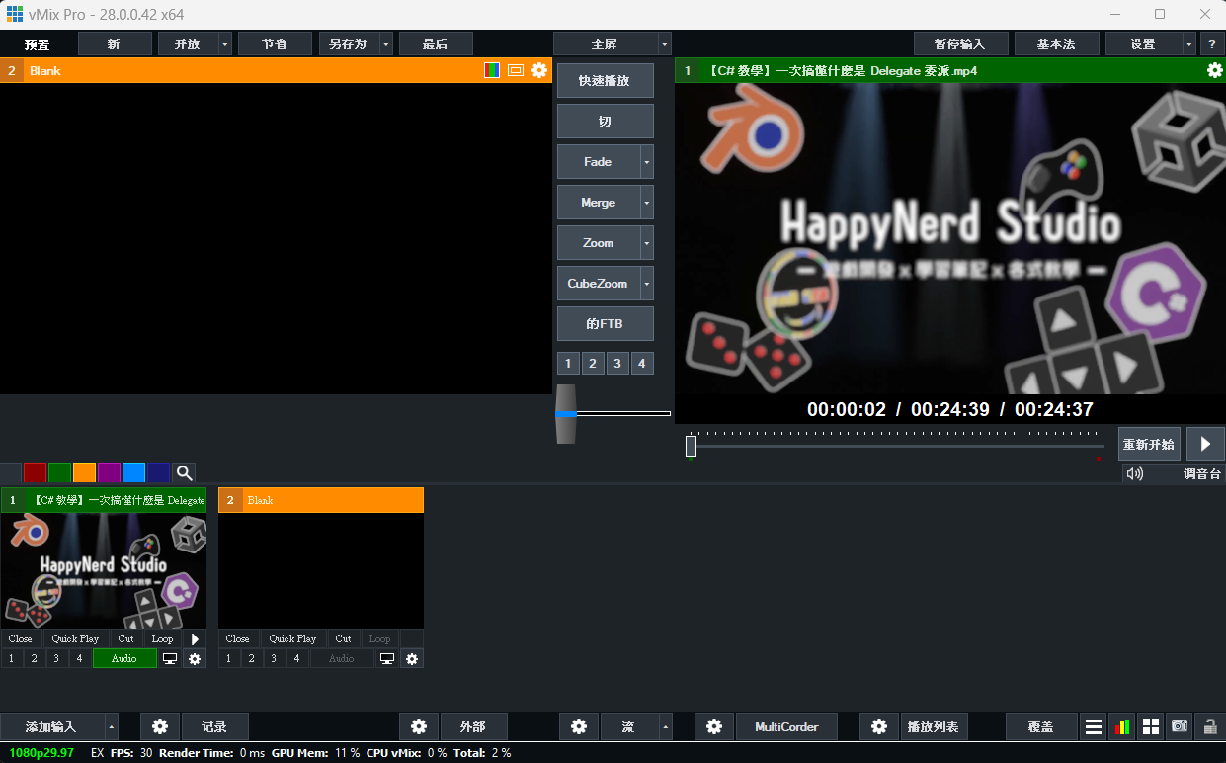This screenshot has height=763, width=1226.
Task: Show the audio meter bars icon
Action: pyautogui.click(x=1122, y=726)
